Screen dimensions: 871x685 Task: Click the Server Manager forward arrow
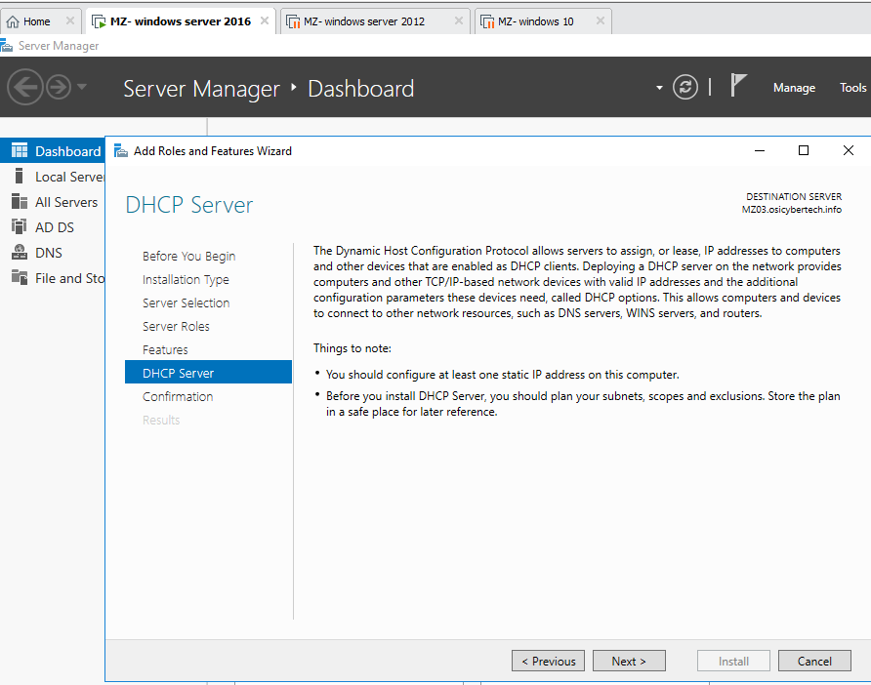coord(59,87)
